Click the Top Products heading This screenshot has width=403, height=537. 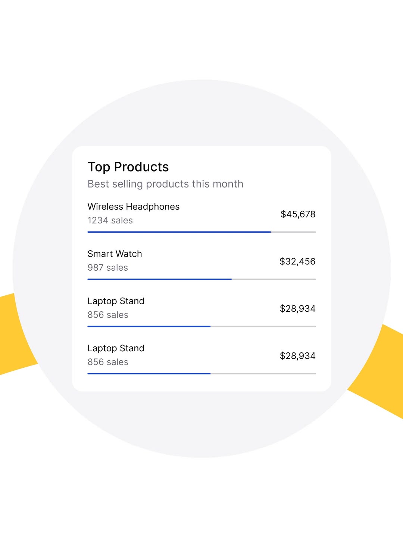point(128,167)
